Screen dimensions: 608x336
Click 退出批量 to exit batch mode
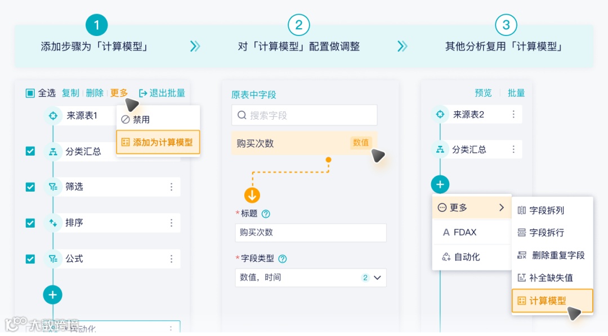[163, 93]
